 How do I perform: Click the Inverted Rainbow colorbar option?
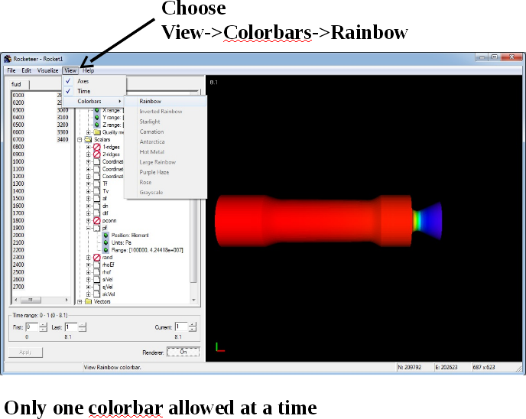tap(161, 112)
